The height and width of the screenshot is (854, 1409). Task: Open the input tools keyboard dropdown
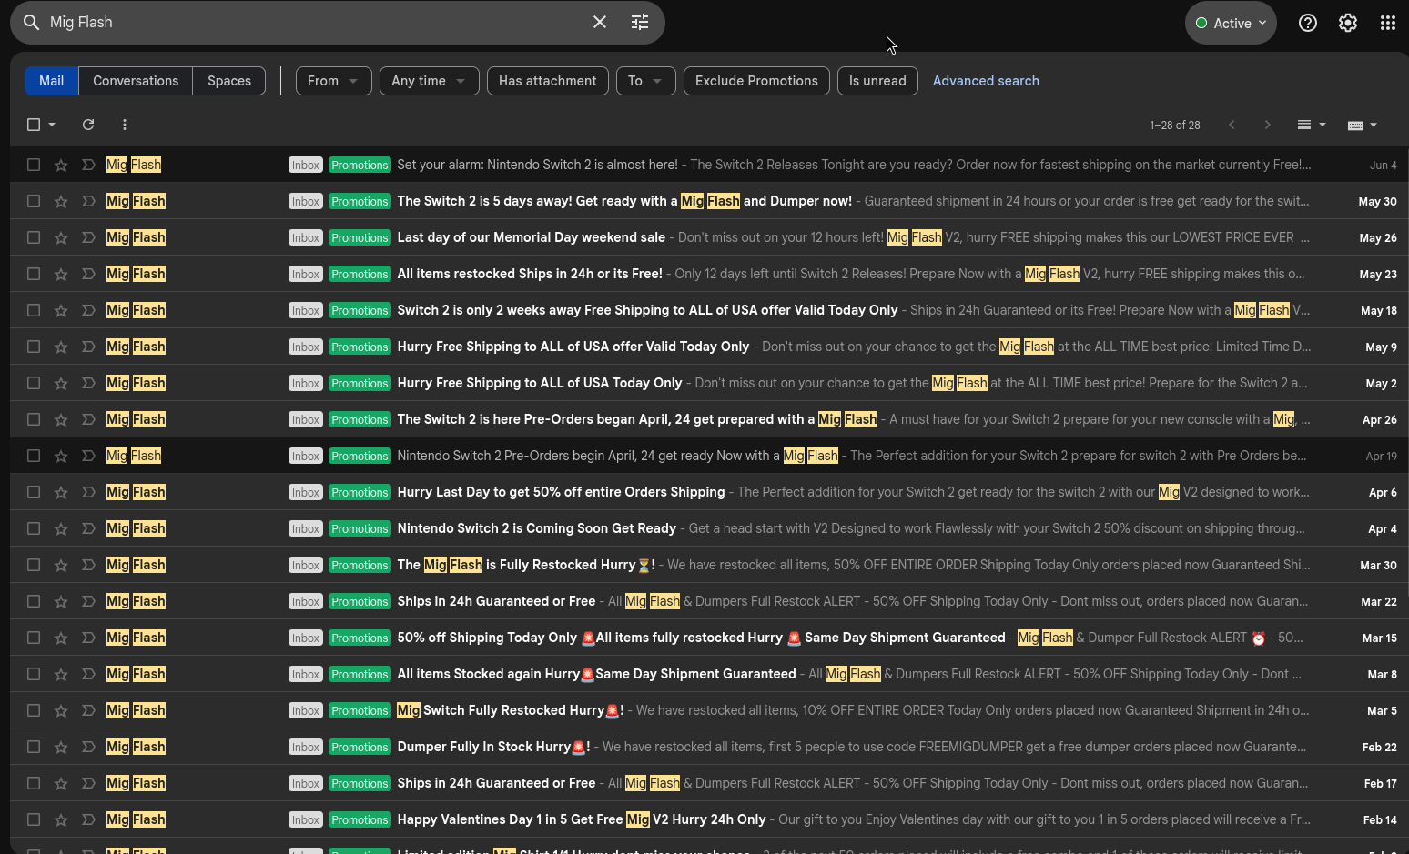1363,125
